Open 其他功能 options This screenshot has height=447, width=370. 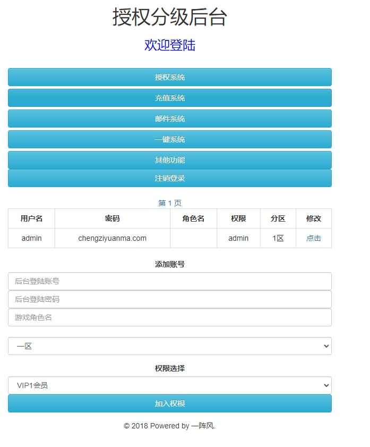[170, 160]
